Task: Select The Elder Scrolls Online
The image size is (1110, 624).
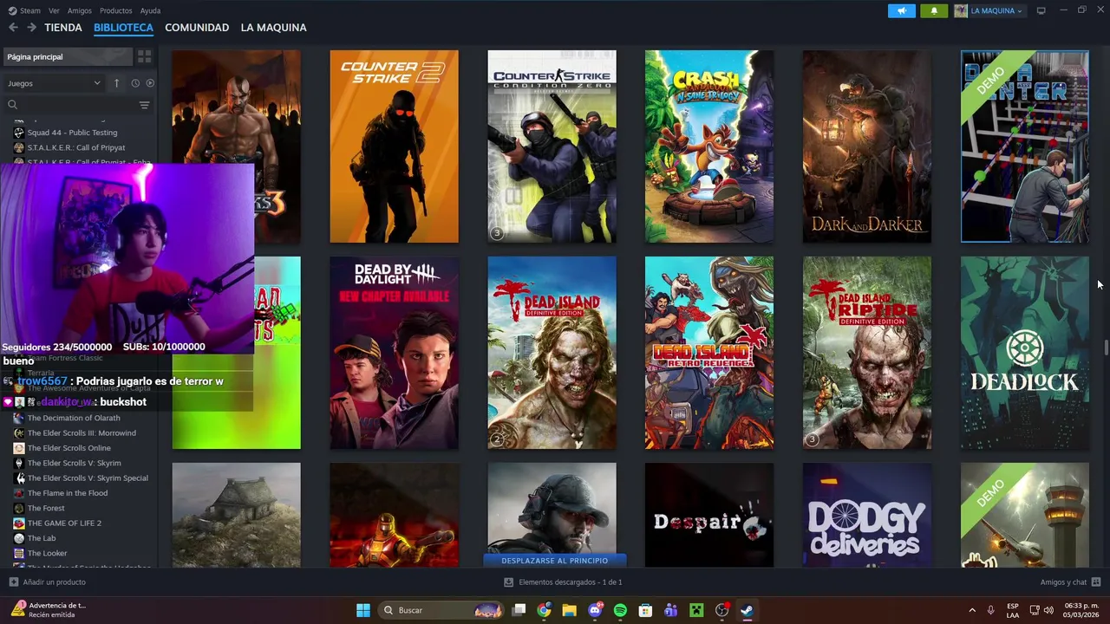Action: coord(69,448)
